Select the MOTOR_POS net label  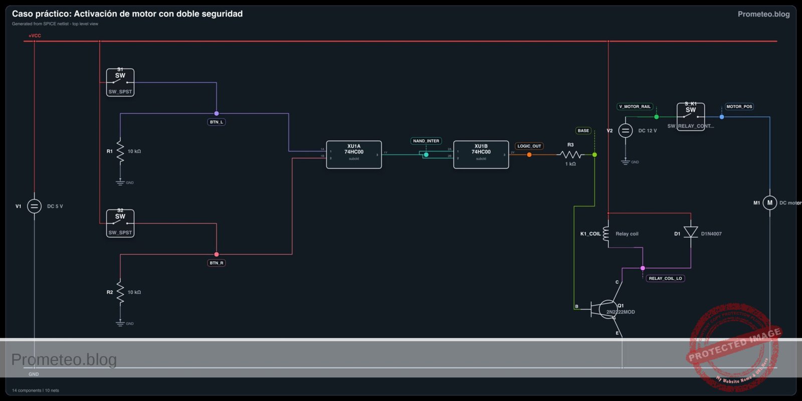tap(739, 106)
